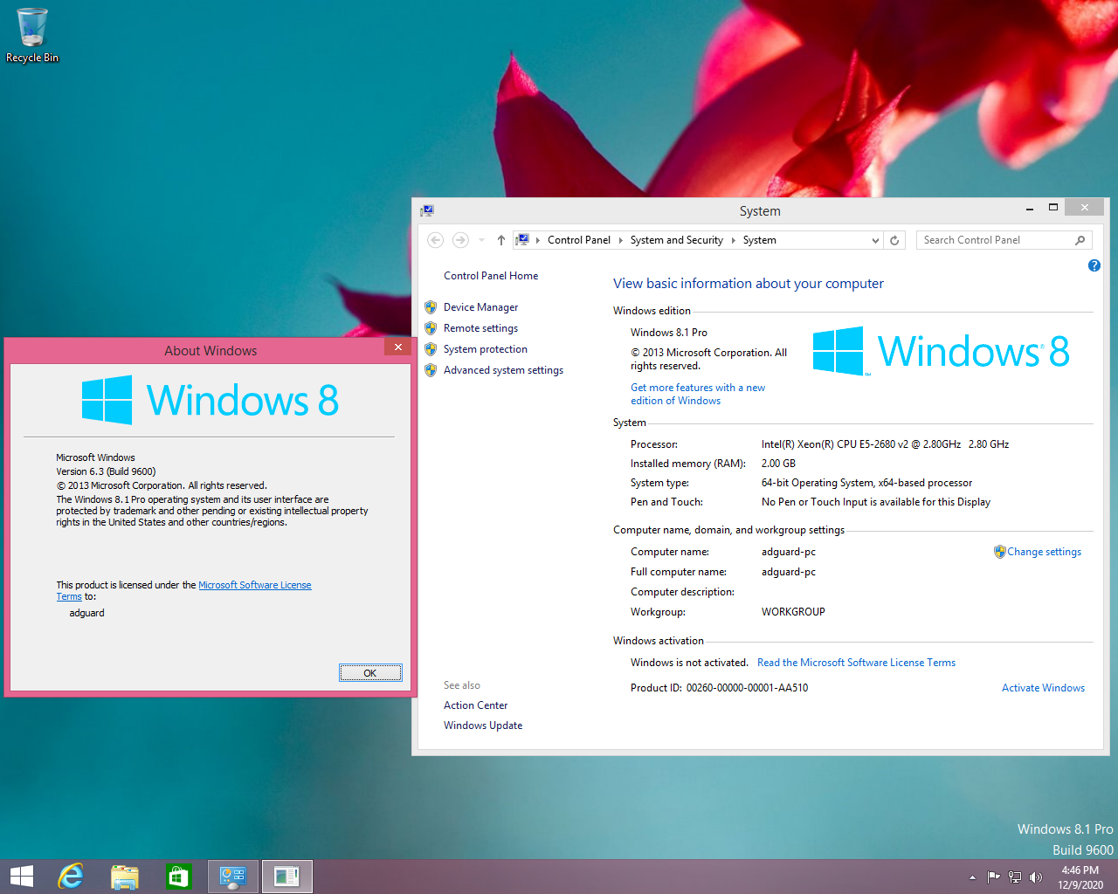Viewport: 1118px width, 894px height.
Task: Click Change settings for computer name
Action: point(1044,552)
